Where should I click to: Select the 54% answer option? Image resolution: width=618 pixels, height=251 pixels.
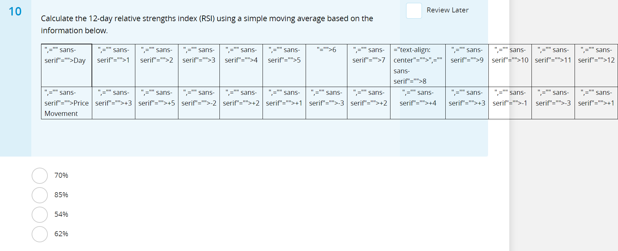click(39, 214)
